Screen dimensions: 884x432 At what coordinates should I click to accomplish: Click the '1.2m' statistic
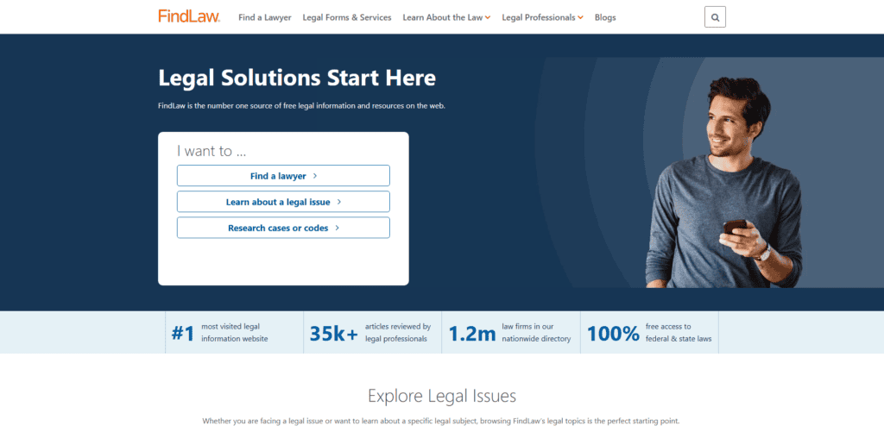click(x=472, y=334)
